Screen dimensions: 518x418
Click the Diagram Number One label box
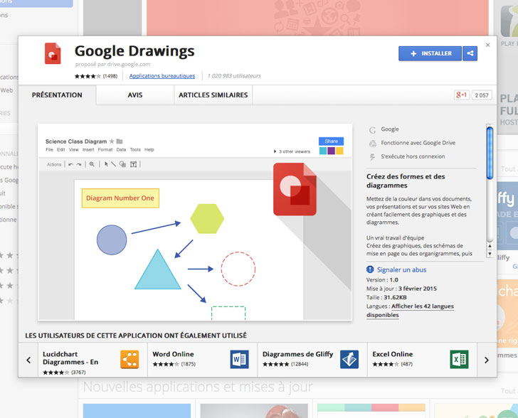(x=120, y=198)
